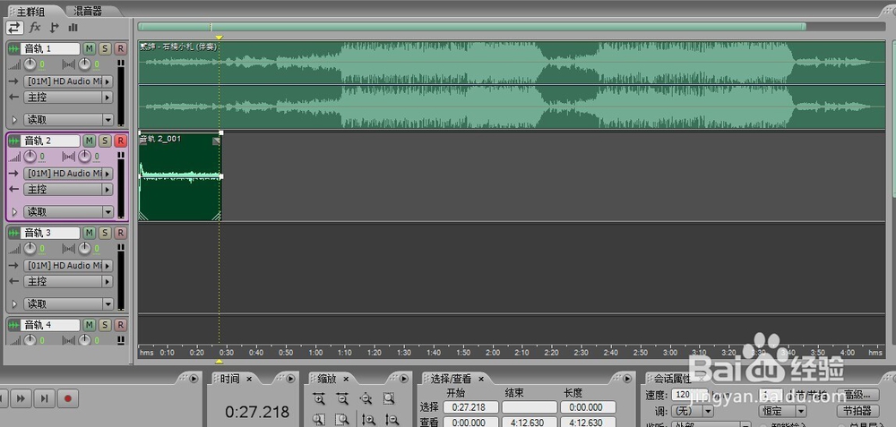
Task: Arm 音轨 1 for recording with R
Action: coord(120,48)
